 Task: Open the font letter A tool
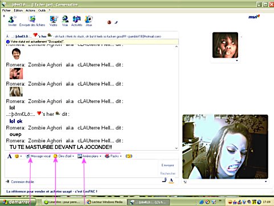tap(9, 156)
